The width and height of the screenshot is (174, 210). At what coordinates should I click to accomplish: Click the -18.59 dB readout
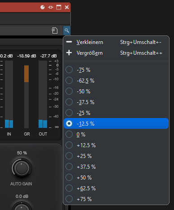(26, 56)
